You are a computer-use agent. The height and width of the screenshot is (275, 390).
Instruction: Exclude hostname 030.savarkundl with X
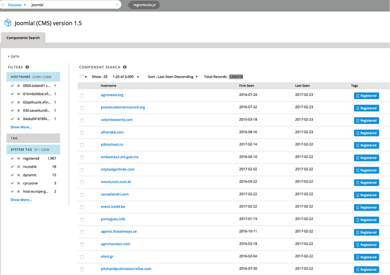click(19, 110)
